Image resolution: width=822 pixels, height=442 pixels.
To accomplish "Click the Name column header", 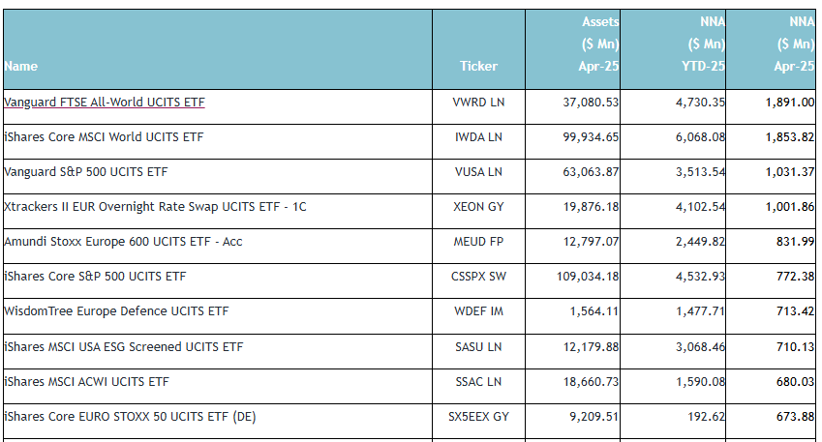I will [x=21, y=66].
